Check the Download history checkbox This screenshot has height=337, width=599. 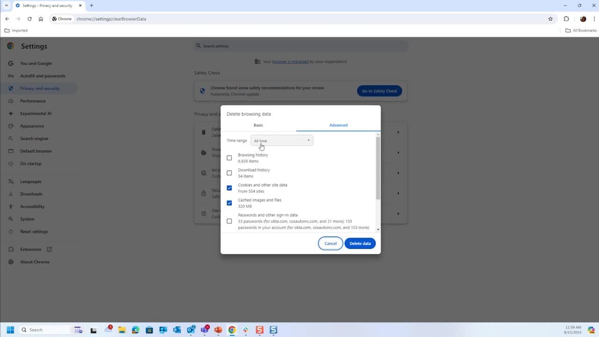(x=229, y=173)
